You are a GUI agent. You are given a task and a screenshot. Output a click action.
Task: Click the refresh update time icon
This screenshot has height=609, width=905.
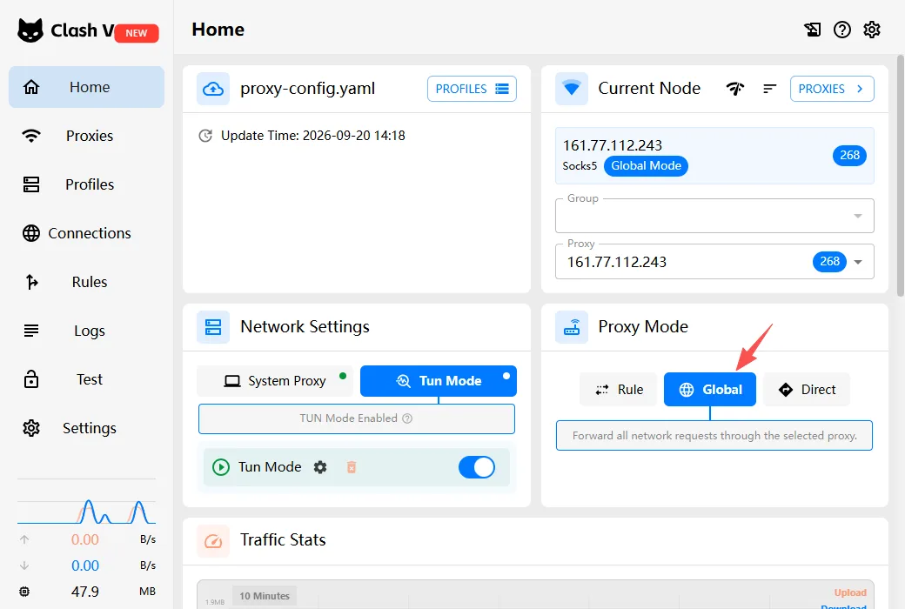coord(205,136)
